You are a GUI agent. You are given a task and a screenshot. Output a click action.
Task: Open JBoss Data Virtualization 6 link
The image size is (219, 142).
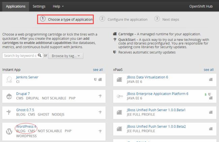tap(148, 77)
